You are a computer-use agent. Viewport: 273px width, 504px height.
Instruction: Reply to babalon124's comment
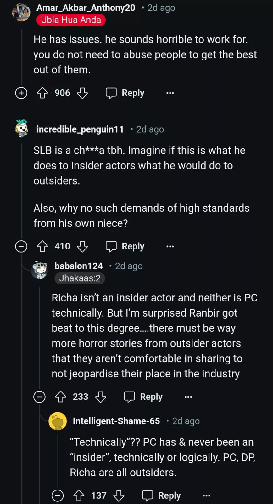[x=143, y=397]
